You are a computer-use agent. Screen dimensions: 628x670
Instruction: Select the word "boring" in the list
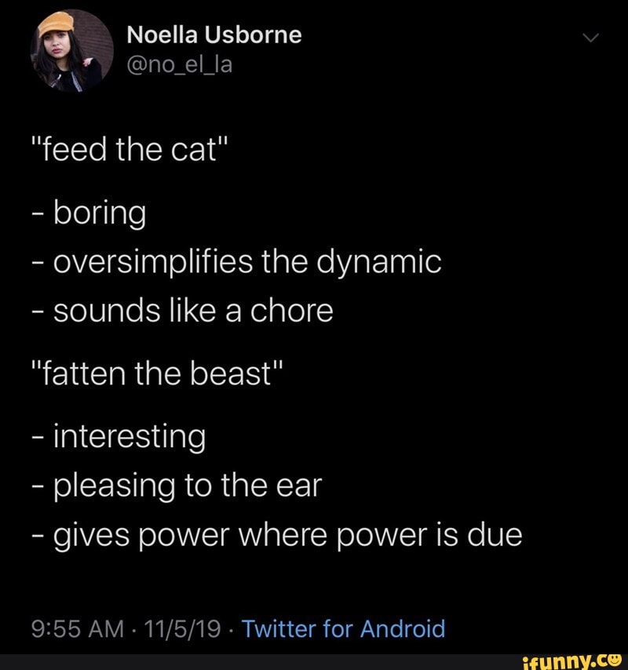pyautogui.click(x=99, y=212)
